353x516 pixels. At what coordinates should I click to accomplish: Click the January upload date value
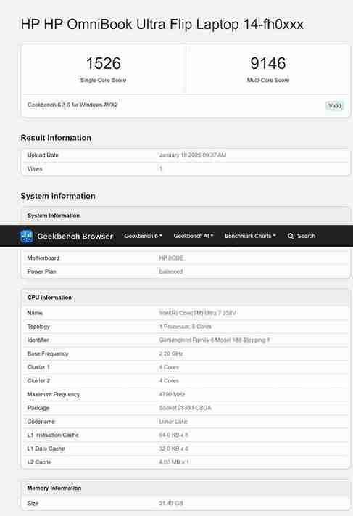pos(193,155)
